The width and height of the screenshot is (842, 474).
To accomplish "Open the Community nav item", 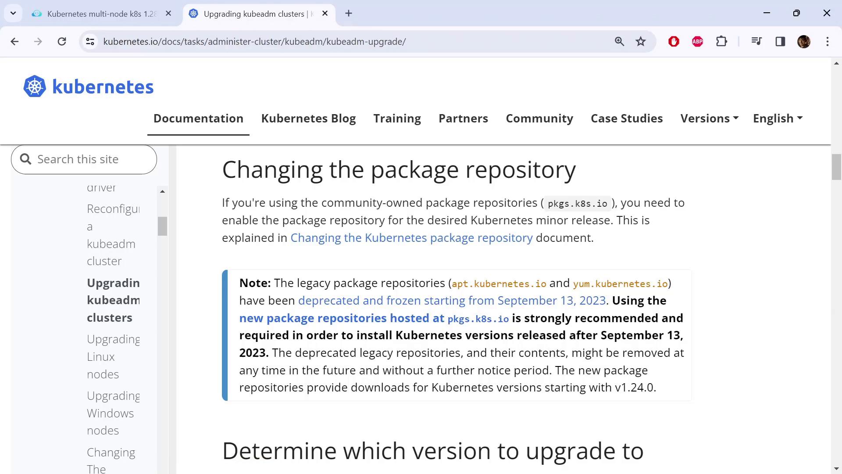I will [x=539, y=118].
